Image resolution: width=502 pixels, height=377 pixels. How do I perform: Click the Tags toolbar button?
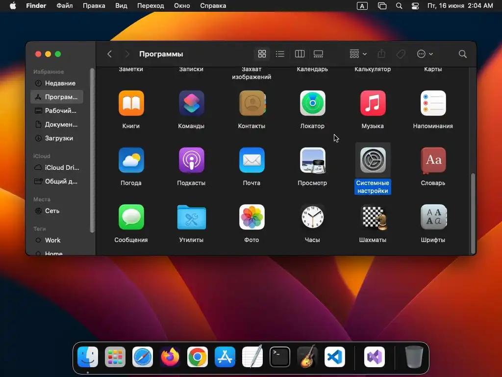coord(401,54)
